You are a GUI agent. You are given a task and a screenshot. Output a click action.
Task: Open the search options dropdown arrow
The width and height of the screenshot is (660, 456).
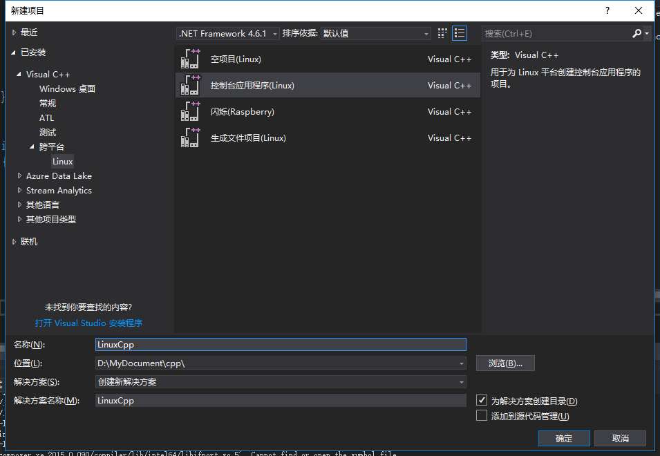point(647,33)
